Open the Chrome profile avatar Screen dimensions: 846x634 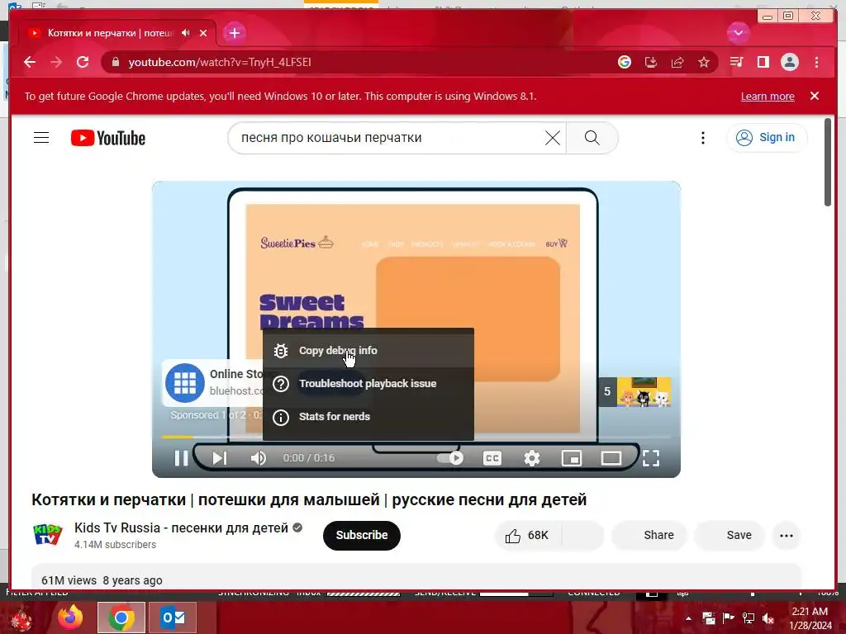click(x=789, y=62)
